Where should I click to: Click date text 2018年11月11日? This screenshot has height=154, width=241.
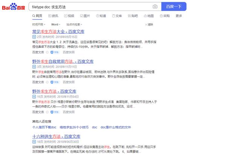(x=66, y=67)
